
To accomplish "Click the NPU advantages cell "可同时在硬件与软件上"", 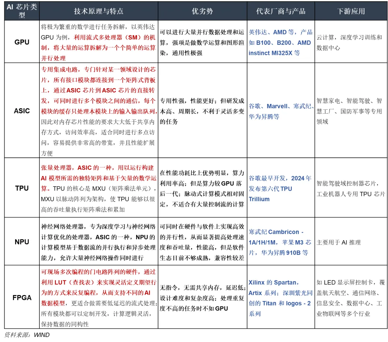I will click(202, 242).
